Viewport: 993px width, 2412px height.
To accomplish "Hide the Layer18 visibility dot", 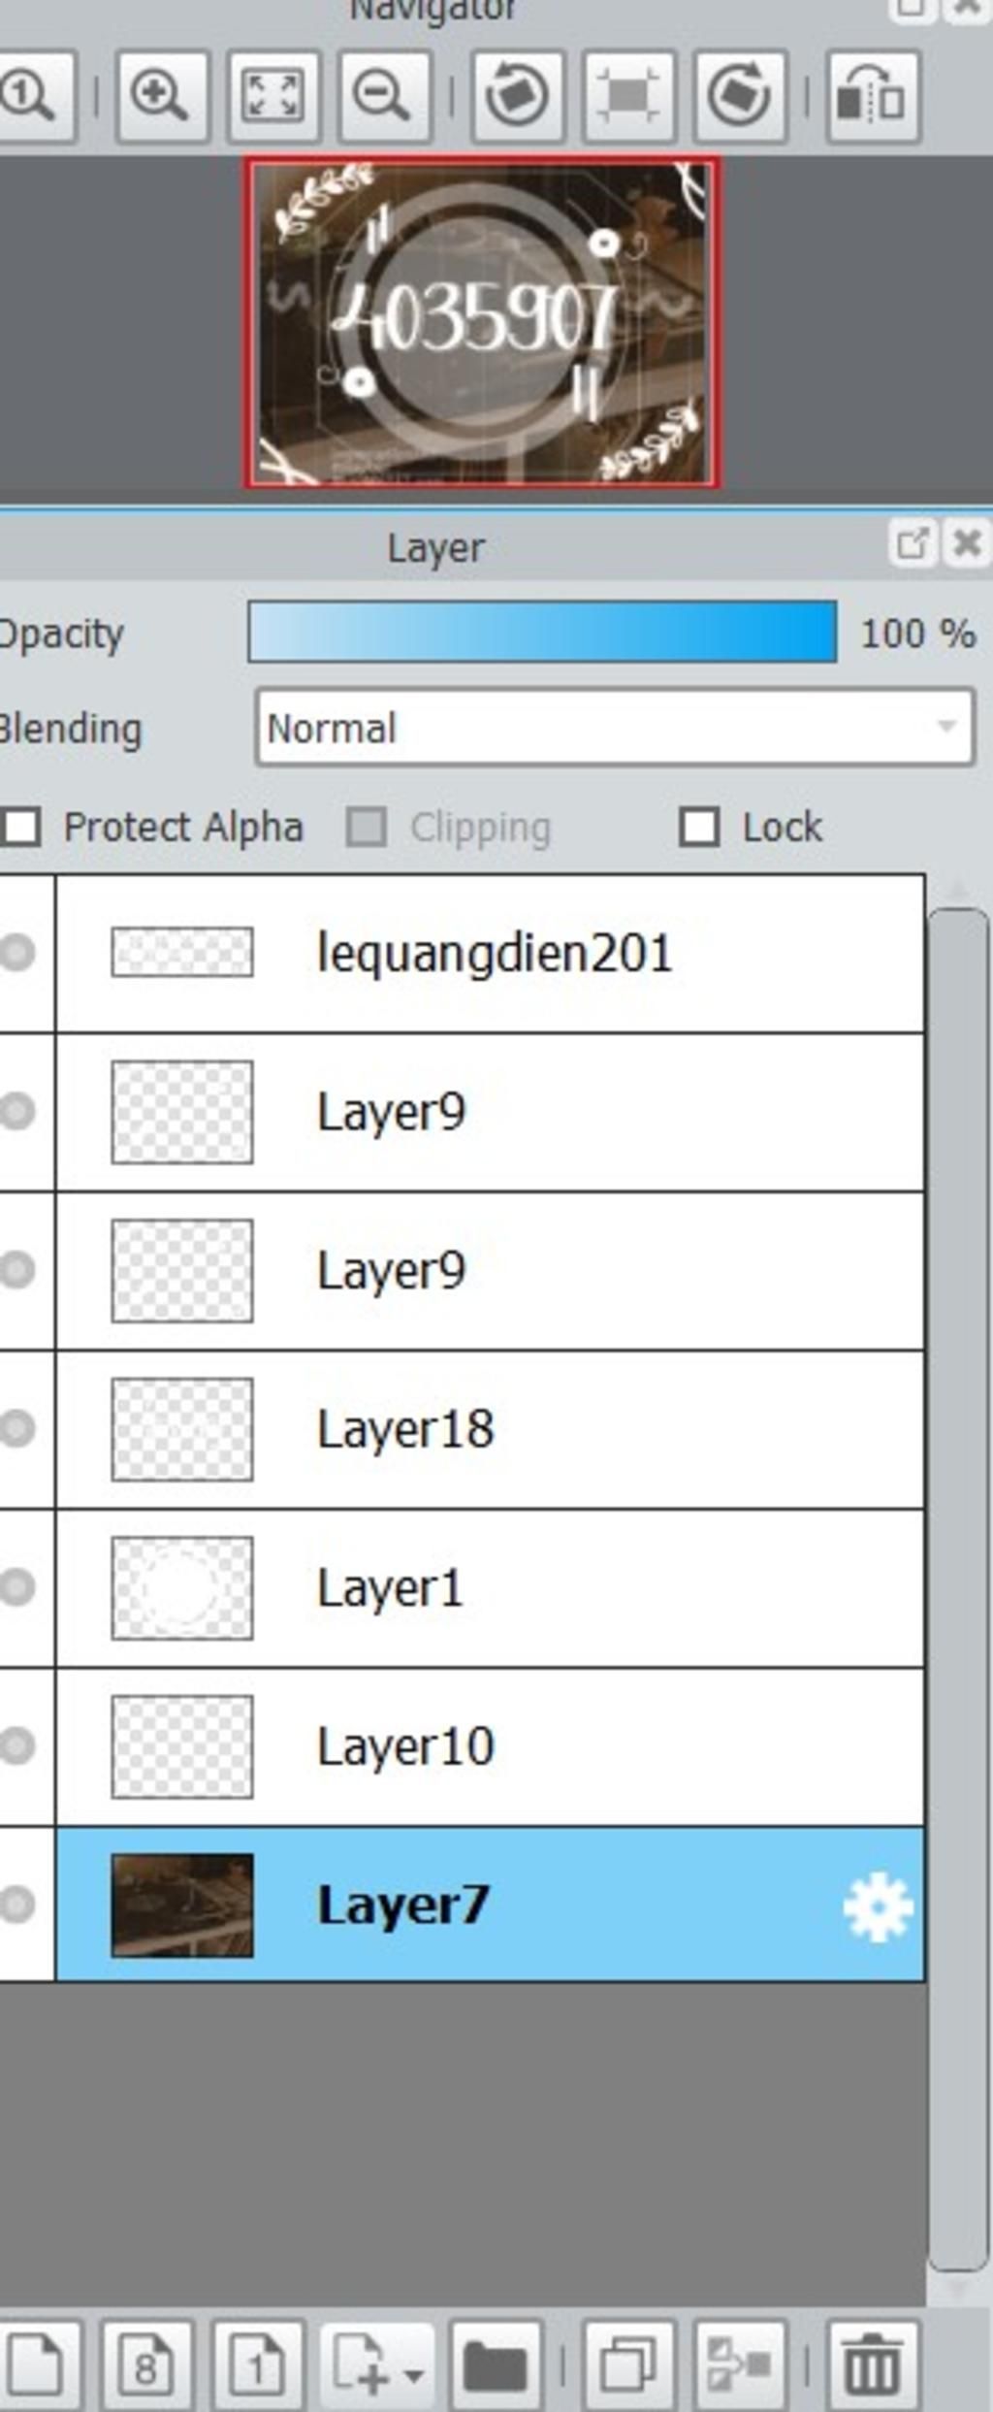I will pyautogui.click(x=17, y=1428).
